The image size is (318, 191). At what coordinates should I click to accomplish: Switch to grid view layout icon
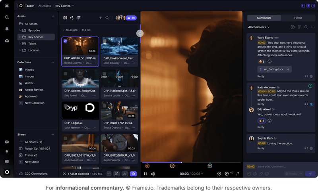(x=65, y=18)
